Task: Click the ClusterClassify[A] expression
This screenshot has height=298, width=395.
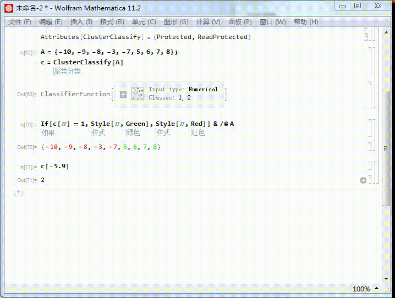Action: pos(88,62)
